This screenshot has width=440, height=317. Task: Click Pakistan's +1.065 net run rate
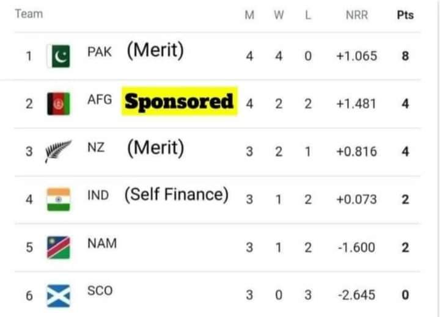click(x=357, y=56)
